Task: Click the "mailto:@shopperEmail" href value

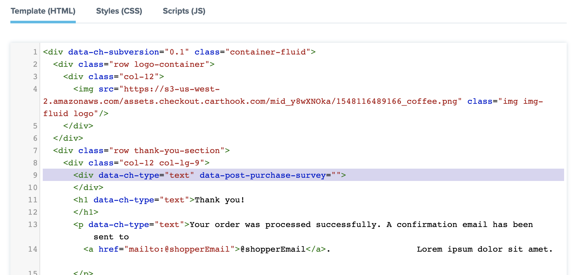Action: [179, 249]
